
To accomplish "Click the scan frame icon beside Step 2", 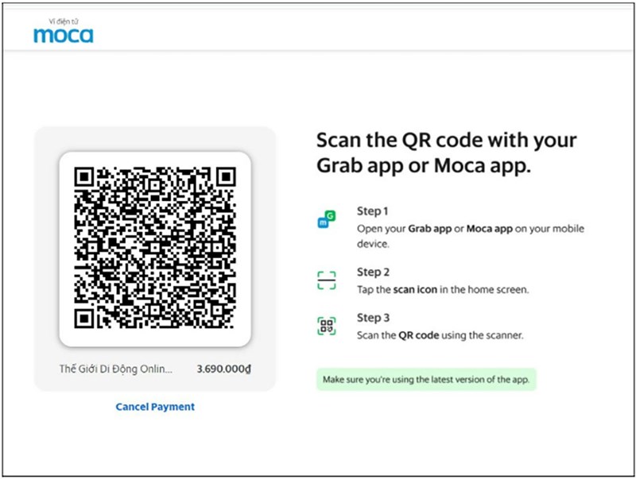I will [x=326, y=280].
